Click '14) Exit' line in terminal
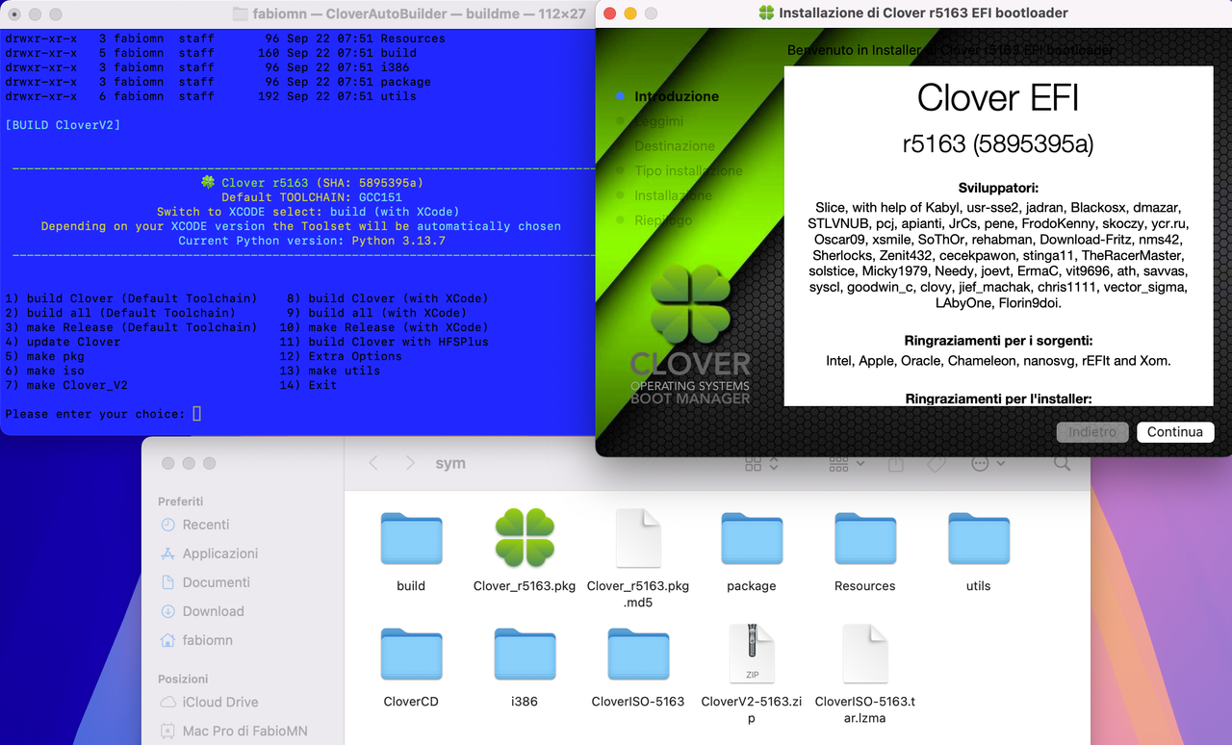This screenshot has height=745, width=1232. click(x=308, y=385)
